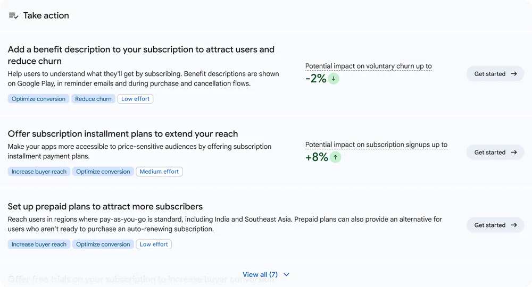Viewport: 532px width, 287px height.
Task: Select the Medium effort chip
Action: 159,172
